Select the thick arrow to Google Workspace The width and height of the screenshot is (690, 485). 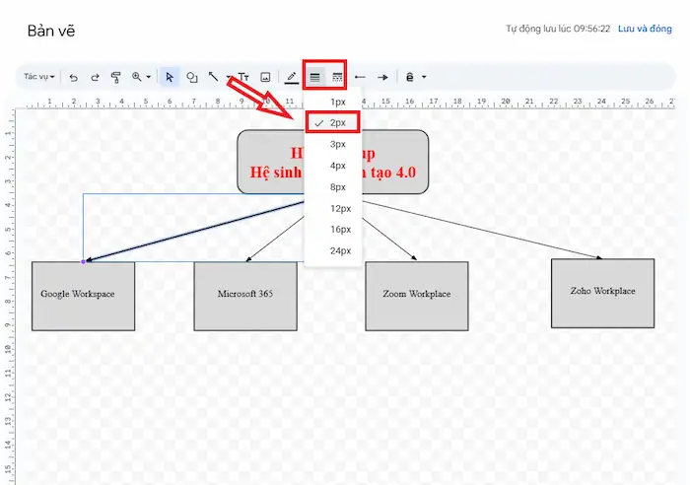(193, 232)
